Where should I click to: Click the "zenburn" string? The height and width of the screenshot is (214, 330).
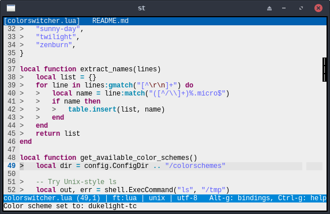[54, 45]
